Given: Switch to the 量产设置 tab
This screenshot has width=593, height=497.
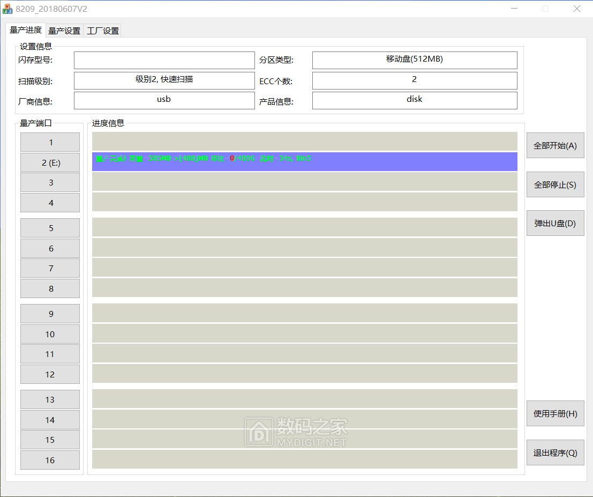Looking at the screenshot, I should 63,31.
